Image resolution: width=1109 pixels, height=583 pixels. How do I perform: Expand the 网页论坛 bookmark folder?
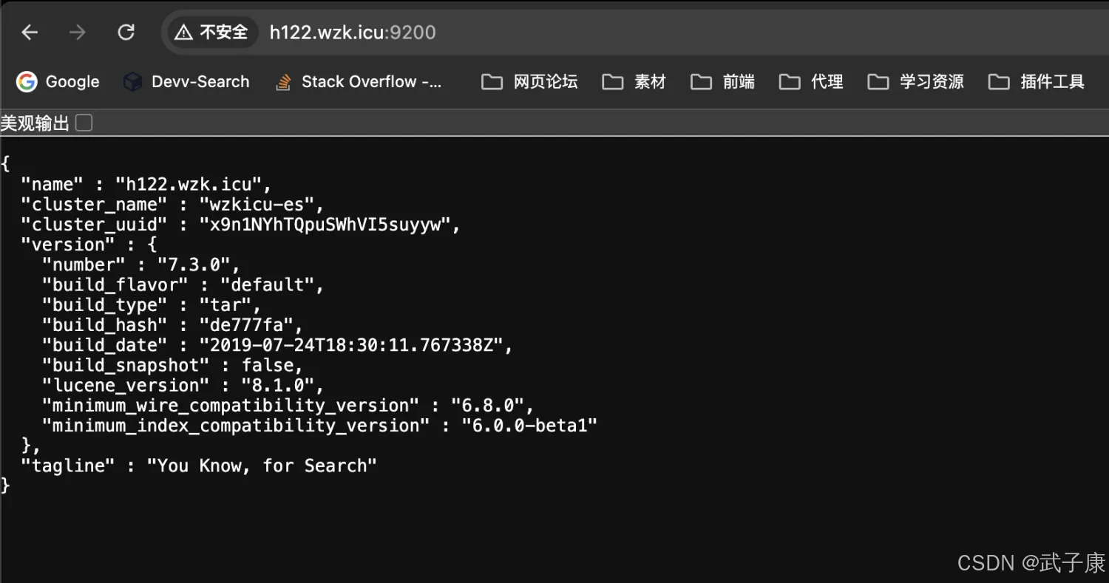click(529, 82)
